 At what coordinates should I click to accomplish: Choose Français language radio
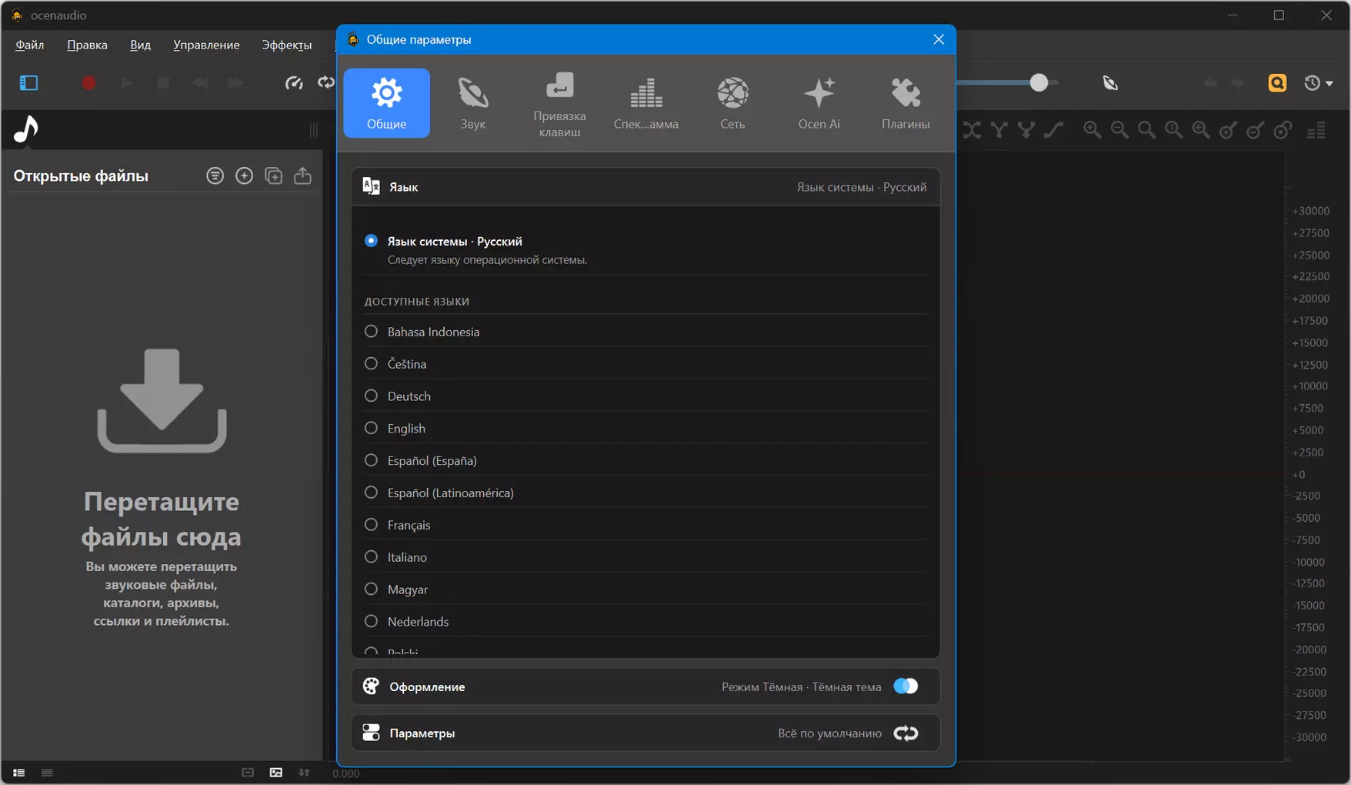[371, 525]
